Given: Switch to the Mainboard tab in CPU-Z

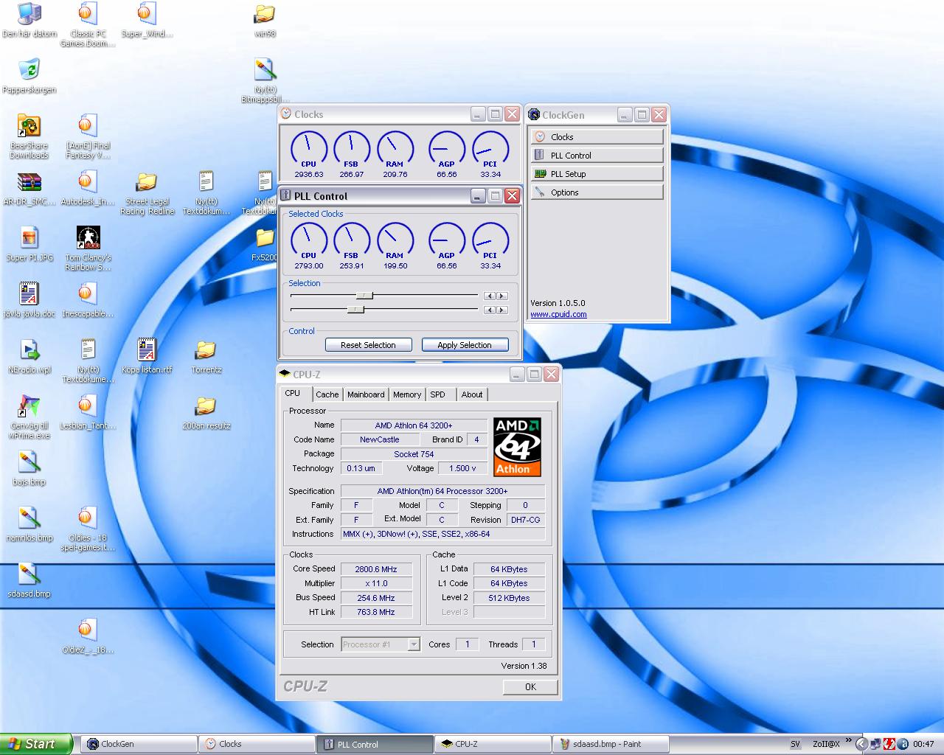Looking at the screenshot, I should 366,394.
